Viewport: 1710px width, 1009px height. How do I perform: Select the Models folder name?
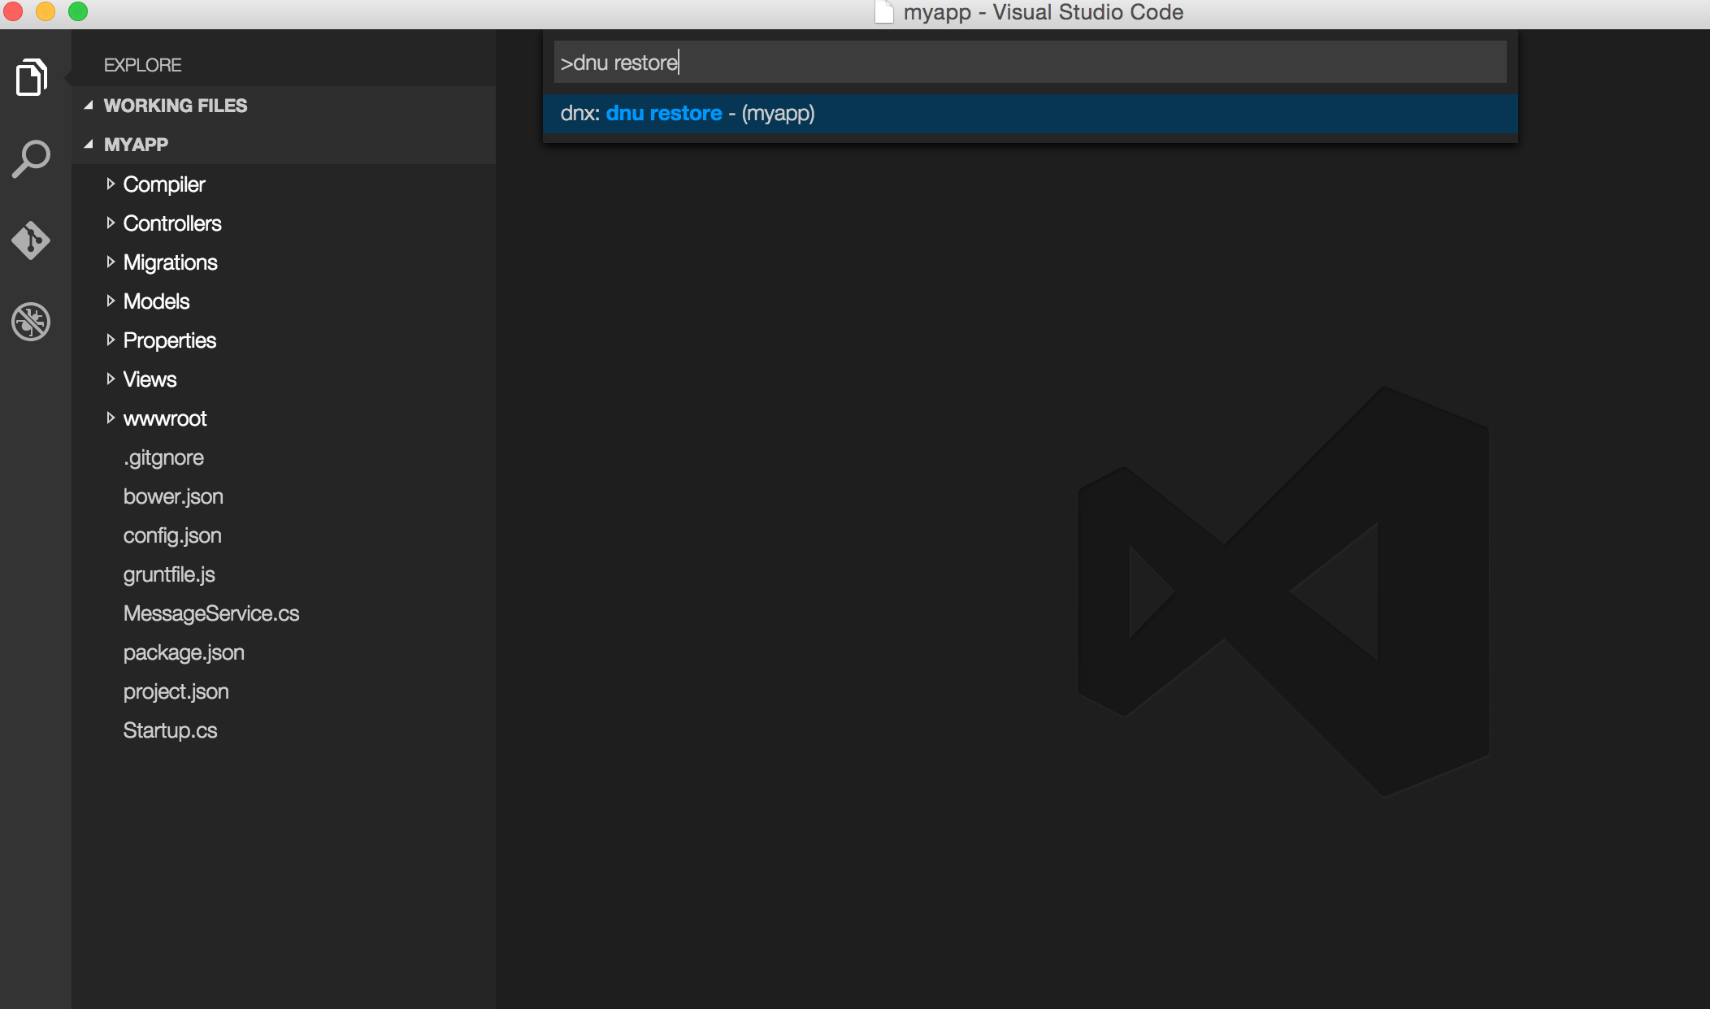pyautogui.click(x=157, y=301)
